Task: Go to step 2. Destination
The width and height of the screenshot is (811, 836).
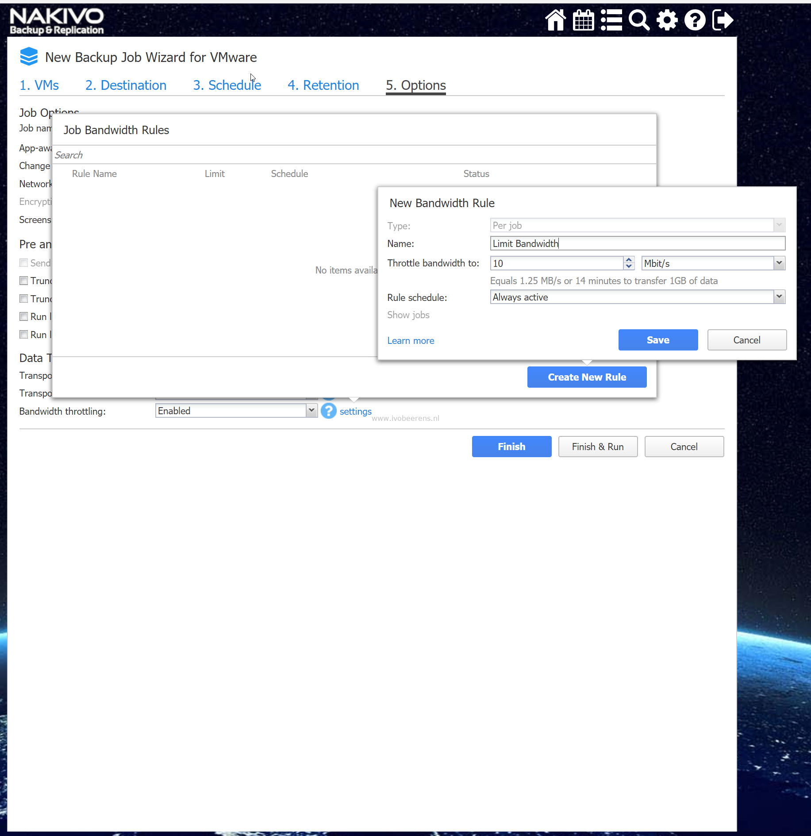Action: (126, 85)
